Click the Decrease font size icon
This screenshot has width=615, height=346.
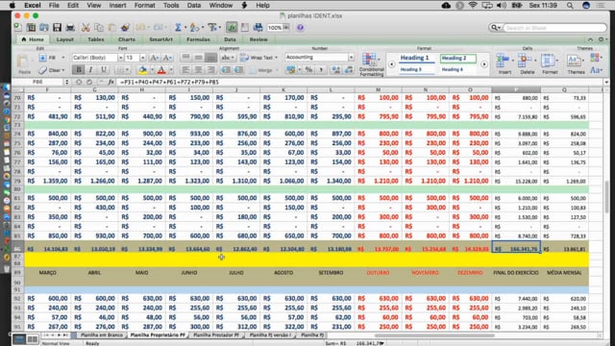(167, 58)
